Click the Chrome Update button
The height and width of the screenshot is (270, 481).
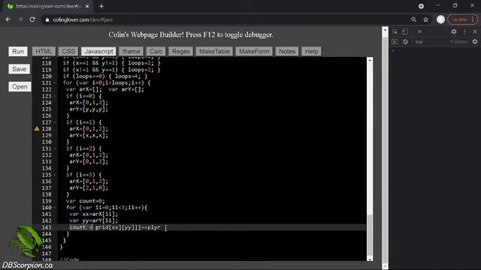463,19
